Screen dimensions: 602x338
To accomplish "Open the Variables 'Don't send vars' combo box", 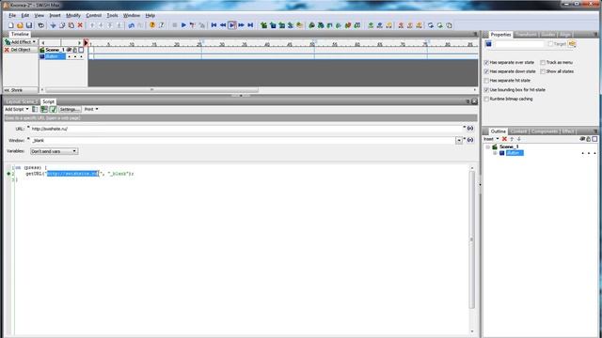I will (x=55, y=151).
